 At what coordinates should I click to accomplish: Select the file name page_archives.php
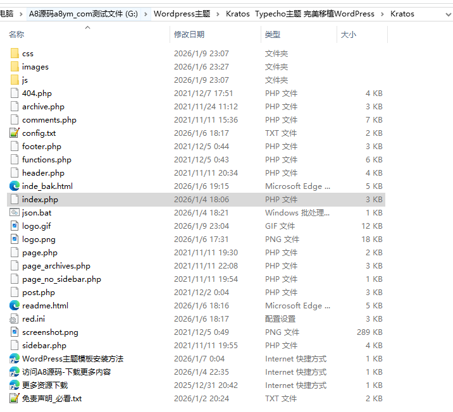click(56, 266)
